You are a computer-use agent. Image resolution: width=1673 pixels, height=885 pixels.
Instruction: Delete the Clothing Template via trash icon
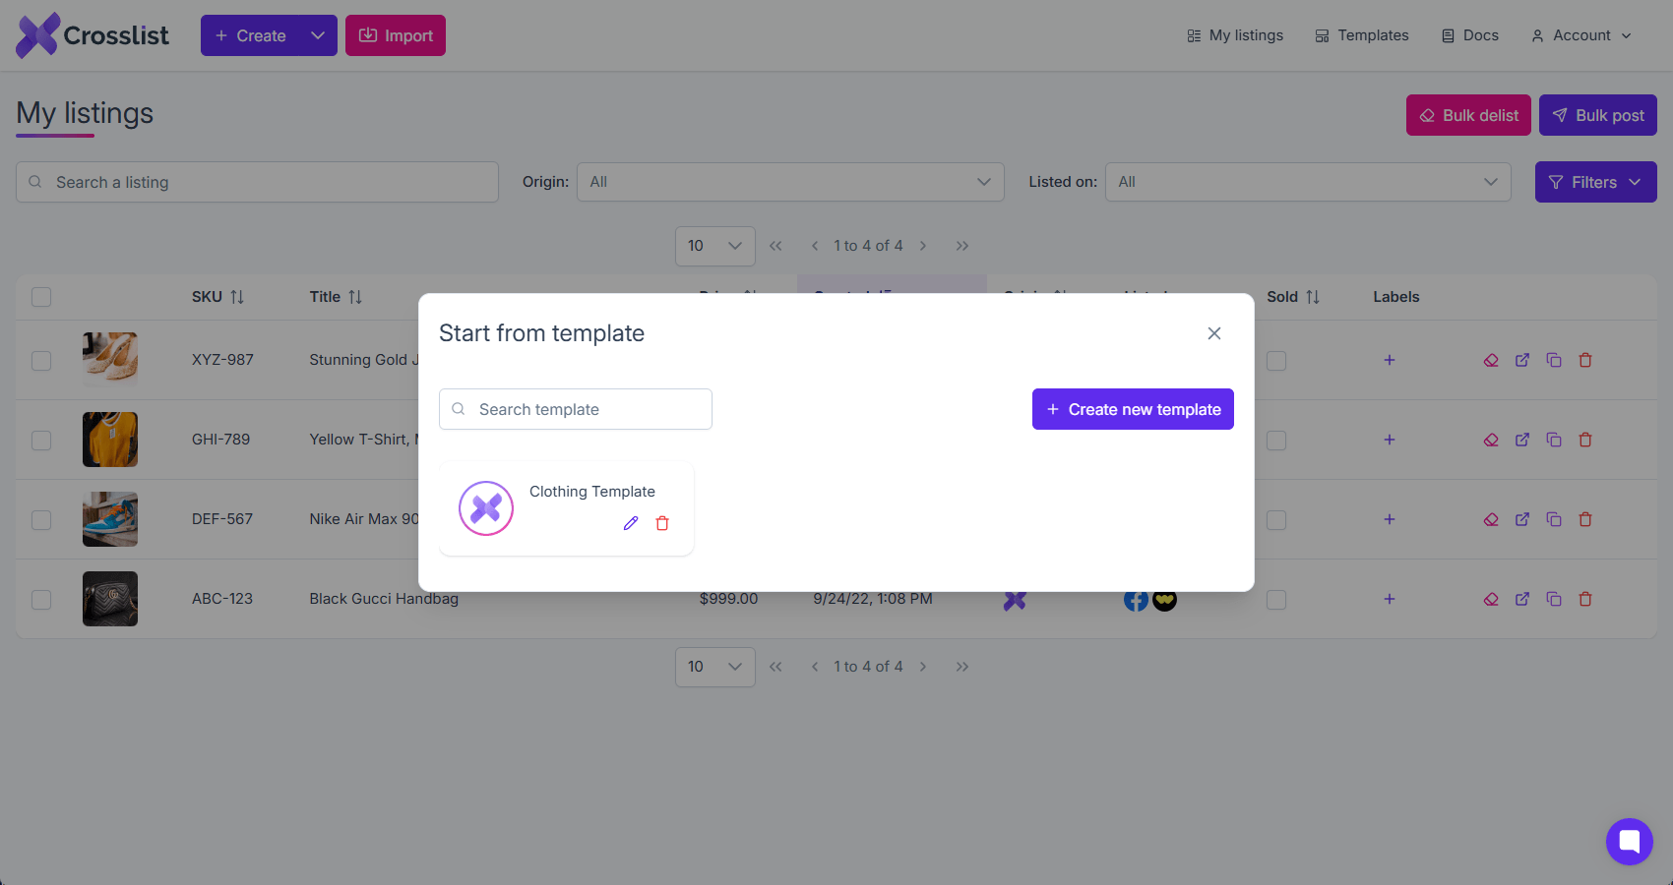click(662, 523)
